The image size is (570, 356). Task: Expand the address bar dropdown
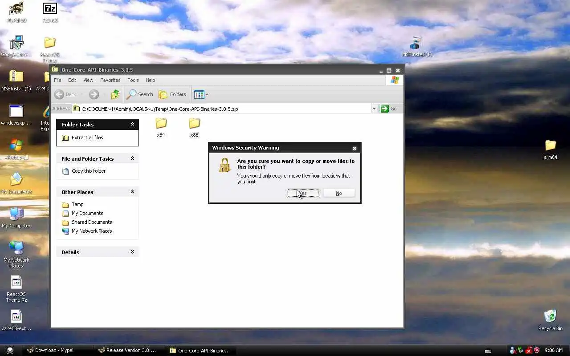pyautogui.click(x=374, y=109)
